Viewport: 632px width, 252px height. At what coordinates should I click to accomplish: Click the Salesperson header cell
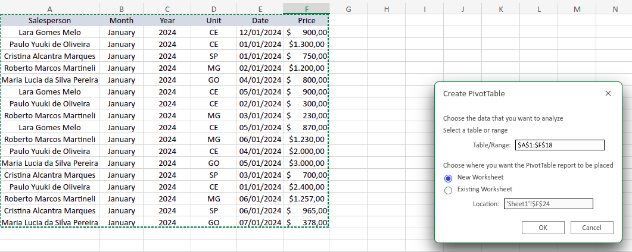click(x=49, y=20)
